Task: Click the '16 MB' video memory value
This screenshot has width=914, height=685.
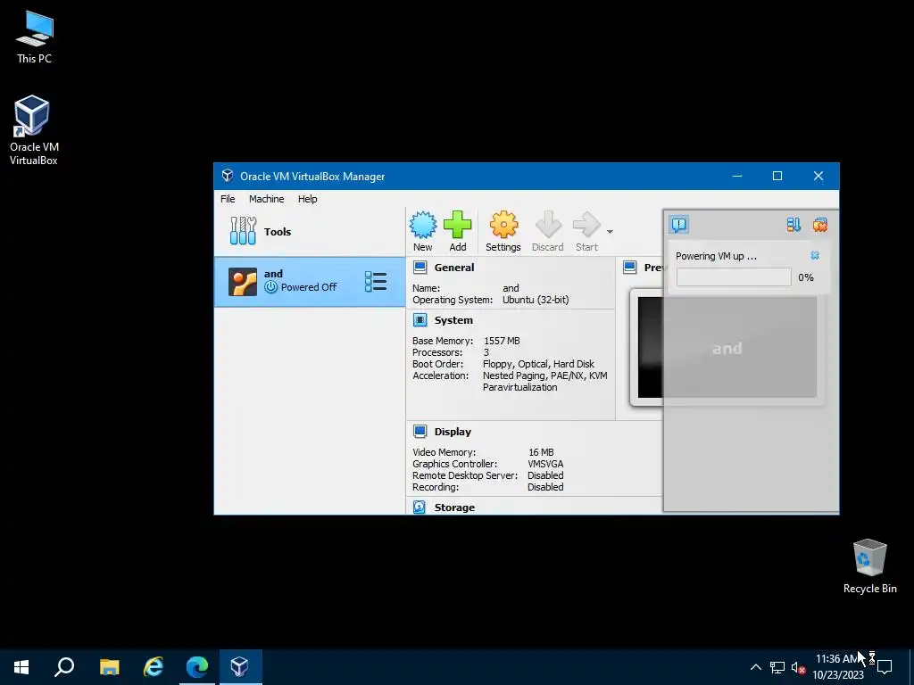Action: click(x=541, y=452)
